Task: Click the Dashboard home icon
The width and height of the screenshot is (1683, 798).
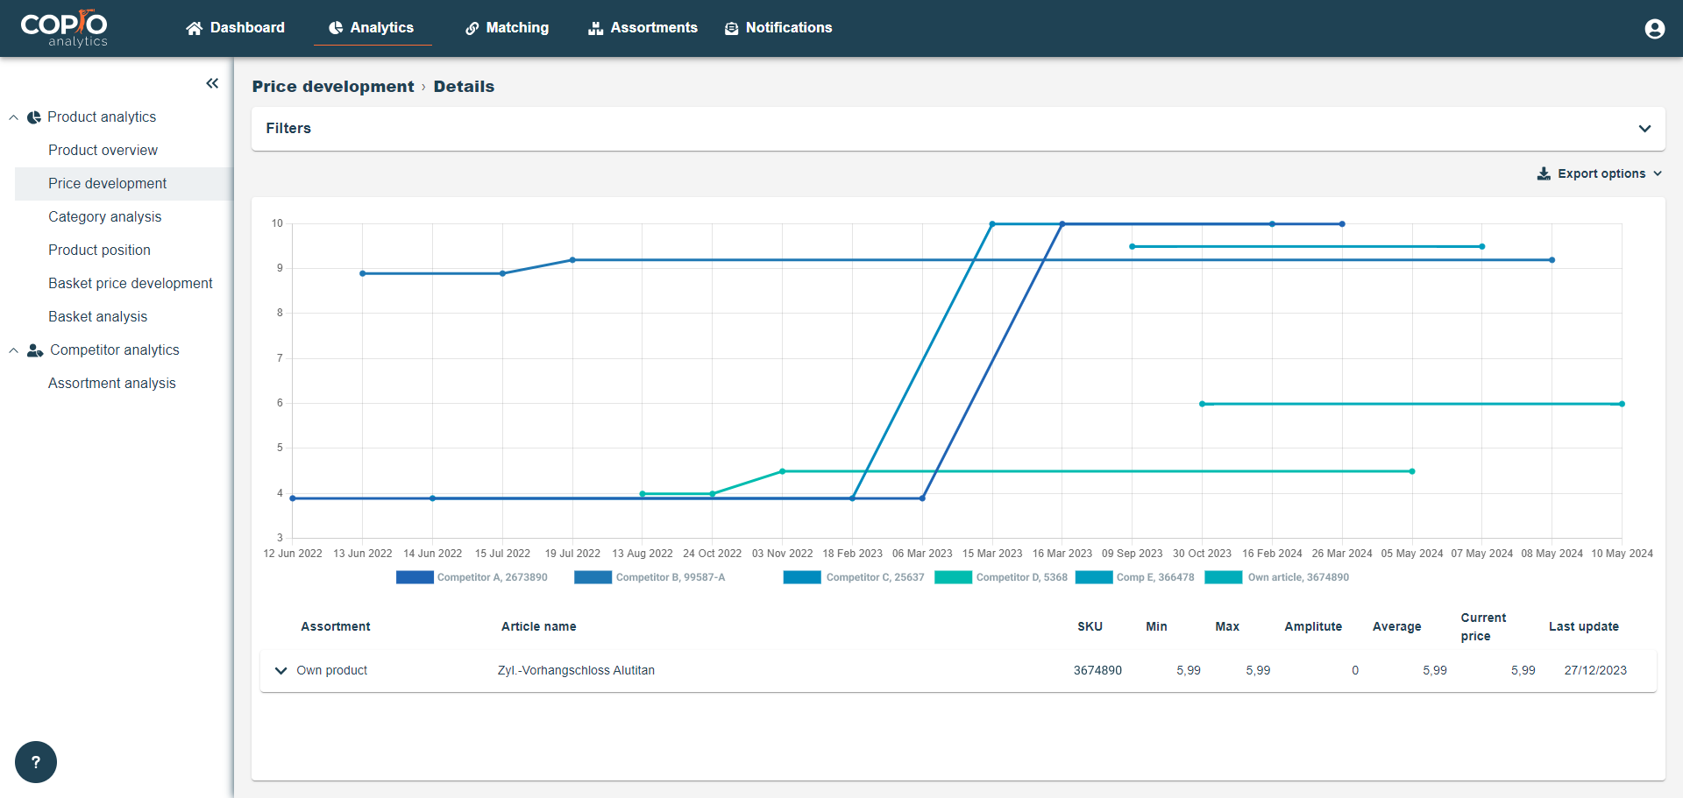Action: click(x=194, y=27)
